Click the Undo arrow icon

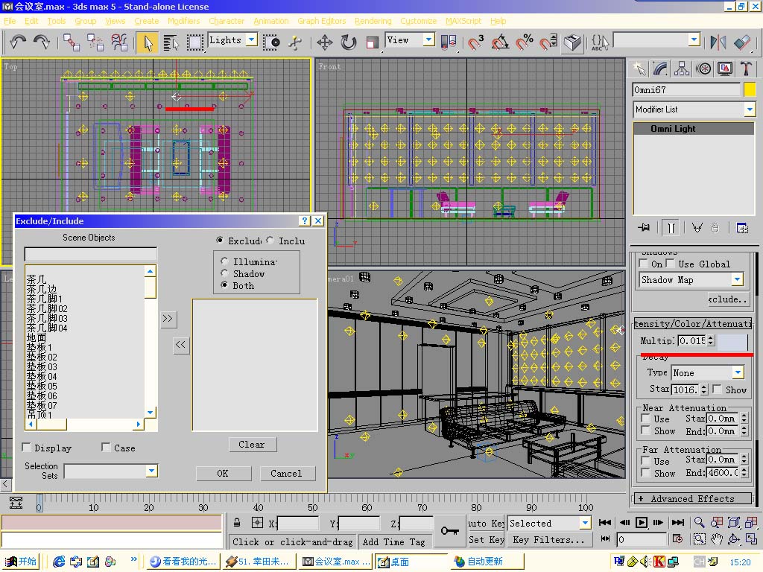tap(19, 42)
